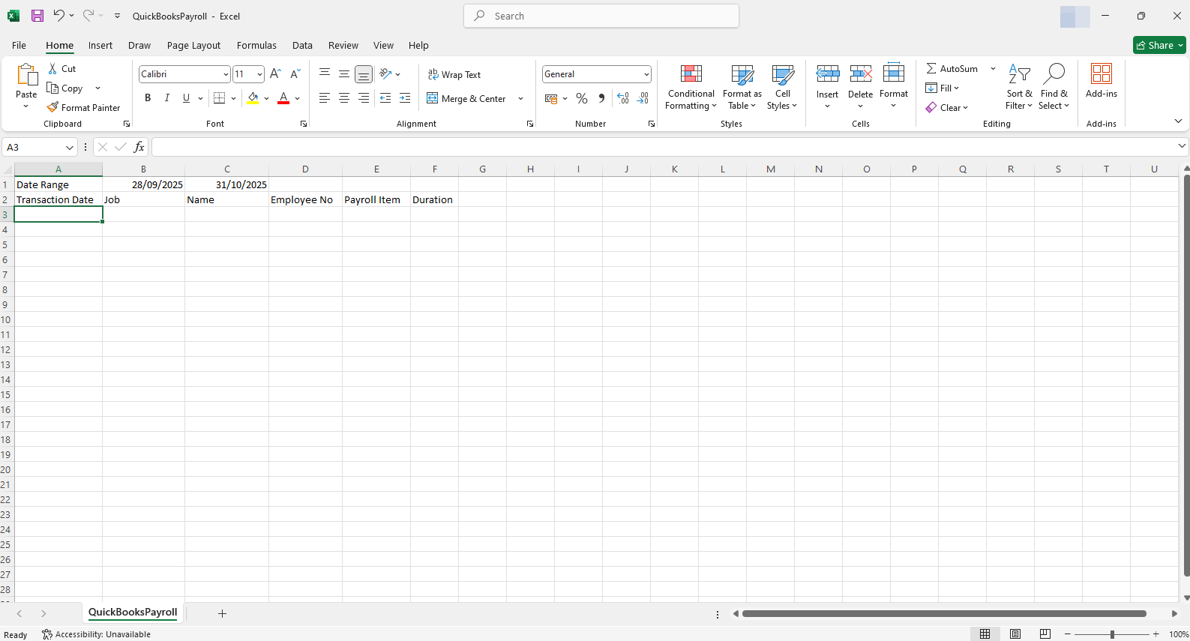Click the Insert Function fx icon
The image size is (1190, 641).
[139, 147]
